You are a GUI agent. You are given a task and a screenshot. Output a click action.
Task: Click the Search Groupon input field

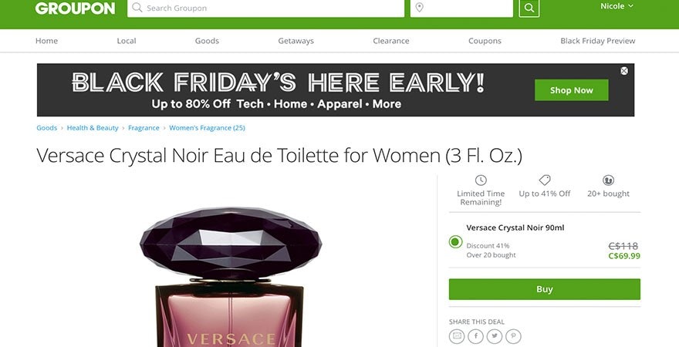coord(266,8)
